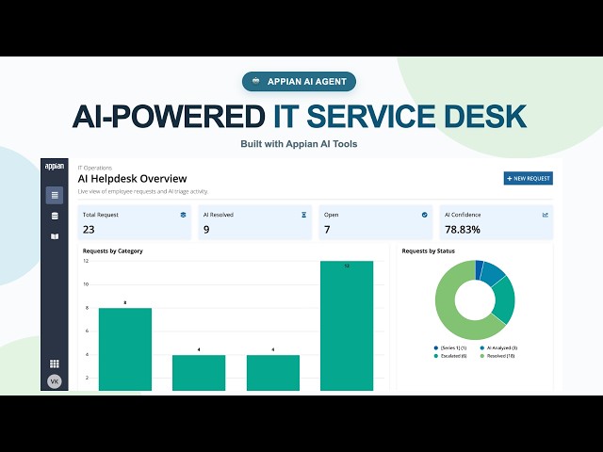Click the 'Requests by Category' chart title
The width and height of the screenshot is (603, 452).
[113, 251]
